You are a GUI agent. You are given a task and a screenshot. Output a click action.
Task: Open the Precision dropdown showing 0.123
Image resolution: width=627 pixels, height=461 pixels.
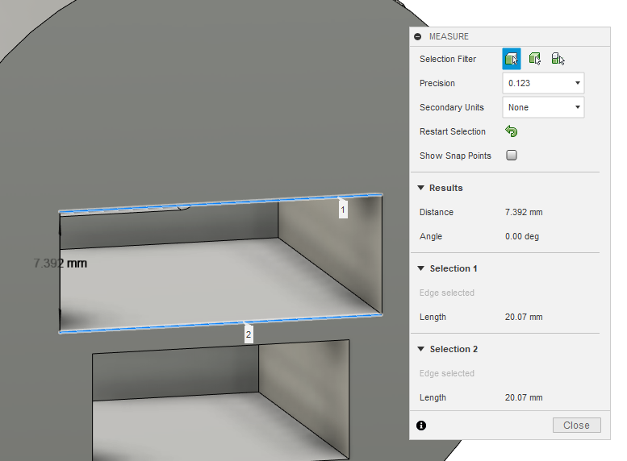543,83
